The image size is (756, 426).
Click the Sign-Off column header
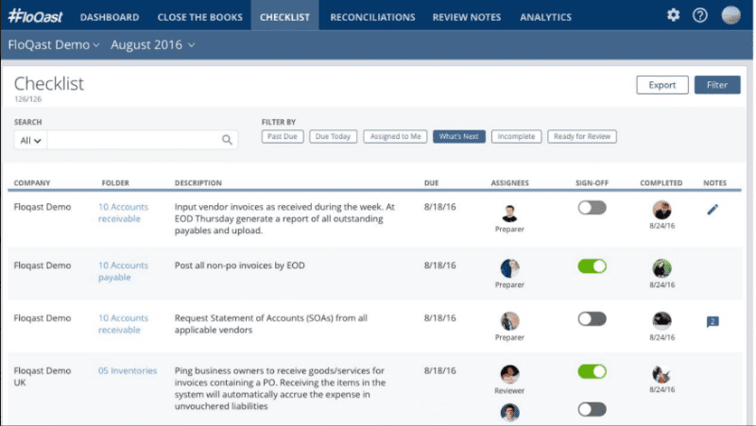tap(592, 183)
